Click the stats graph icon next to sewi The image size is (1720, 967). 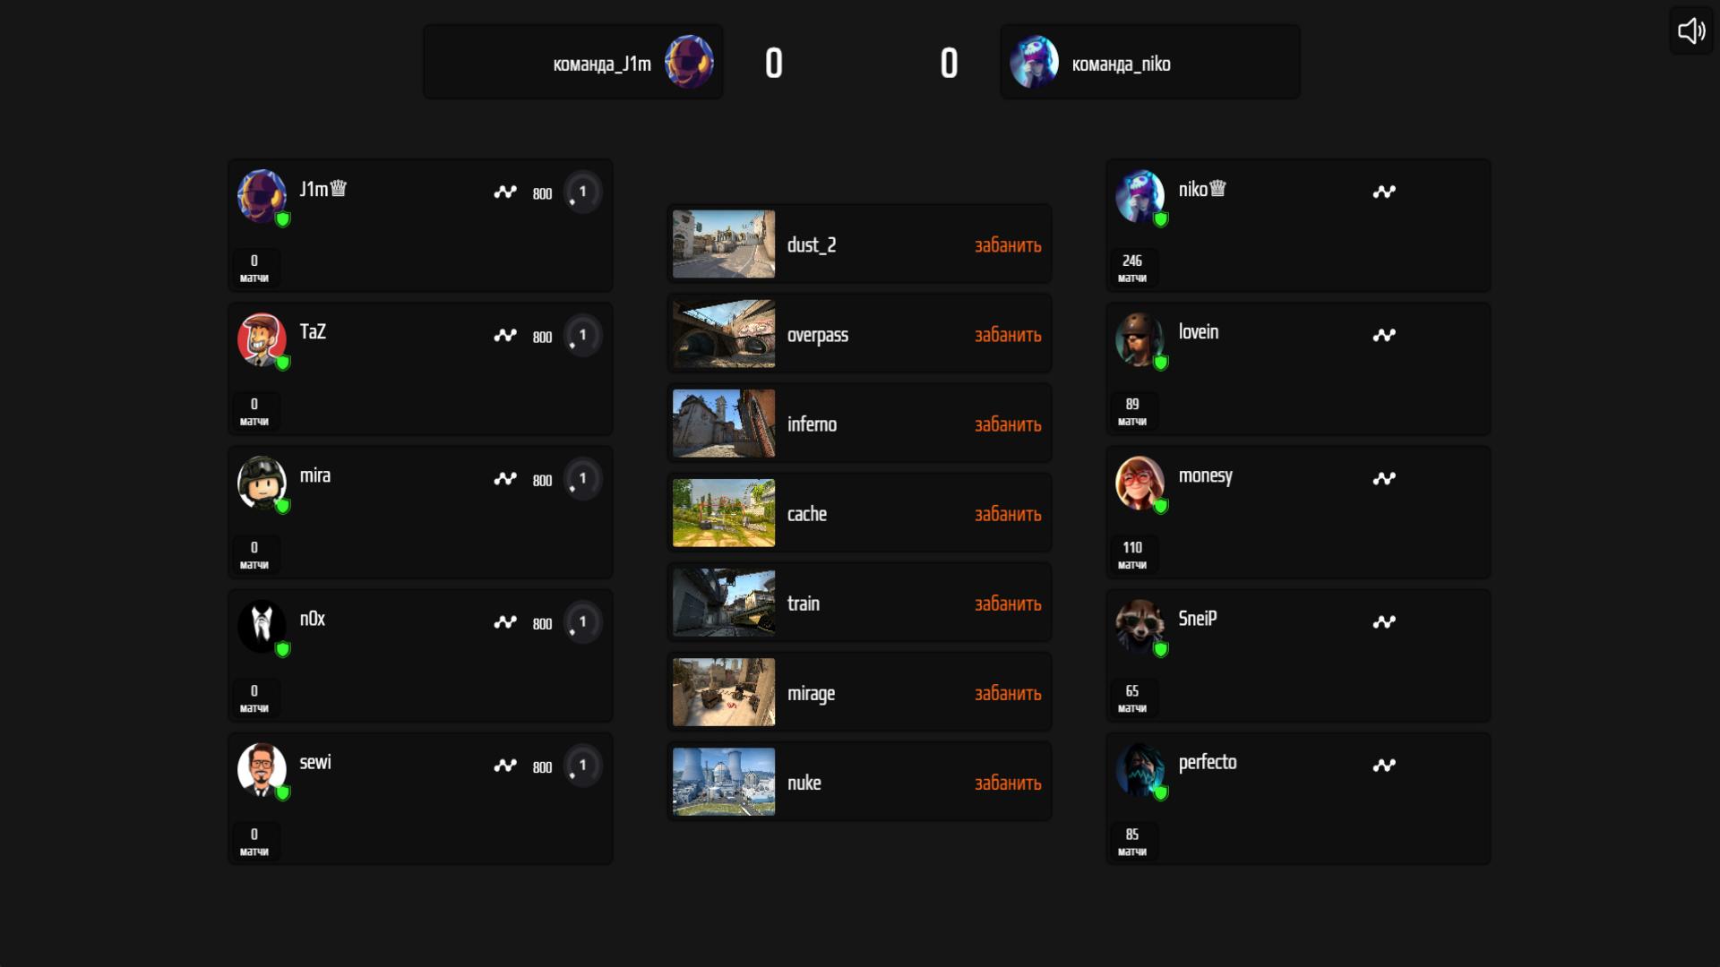pos(505,765)
